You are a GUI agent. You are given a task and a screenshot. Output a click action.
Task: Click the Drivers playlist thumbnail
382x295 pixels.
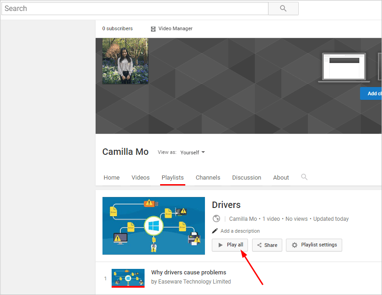click(153, 225)
